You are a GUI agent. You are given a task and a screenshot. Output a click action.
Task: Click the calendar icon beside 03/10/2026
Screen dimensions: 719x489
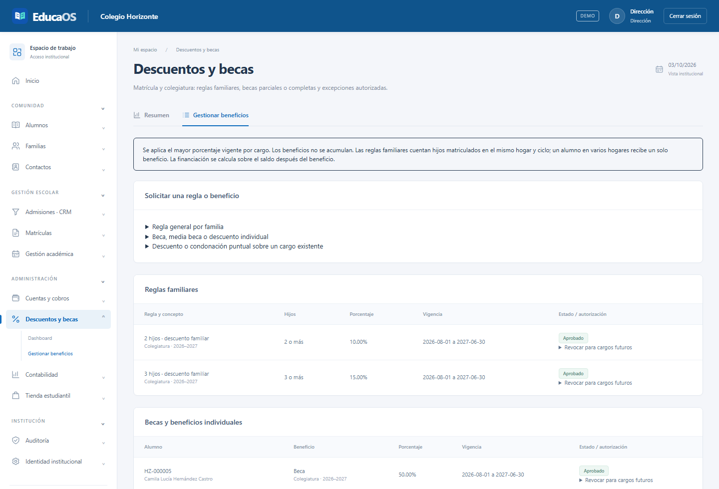pyautogui.click(x=659, y=69)
